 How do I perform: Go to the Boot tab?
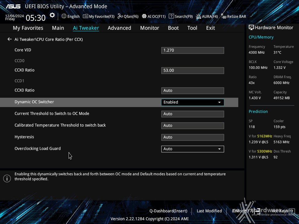tap(173, 28)
